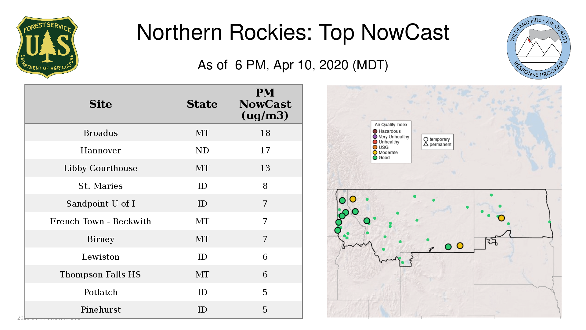The image size is (586, 330).
Task: Click the rightmost yellow marker in southeast Montana
Action: pyautogui.click(x=460, y=246)
